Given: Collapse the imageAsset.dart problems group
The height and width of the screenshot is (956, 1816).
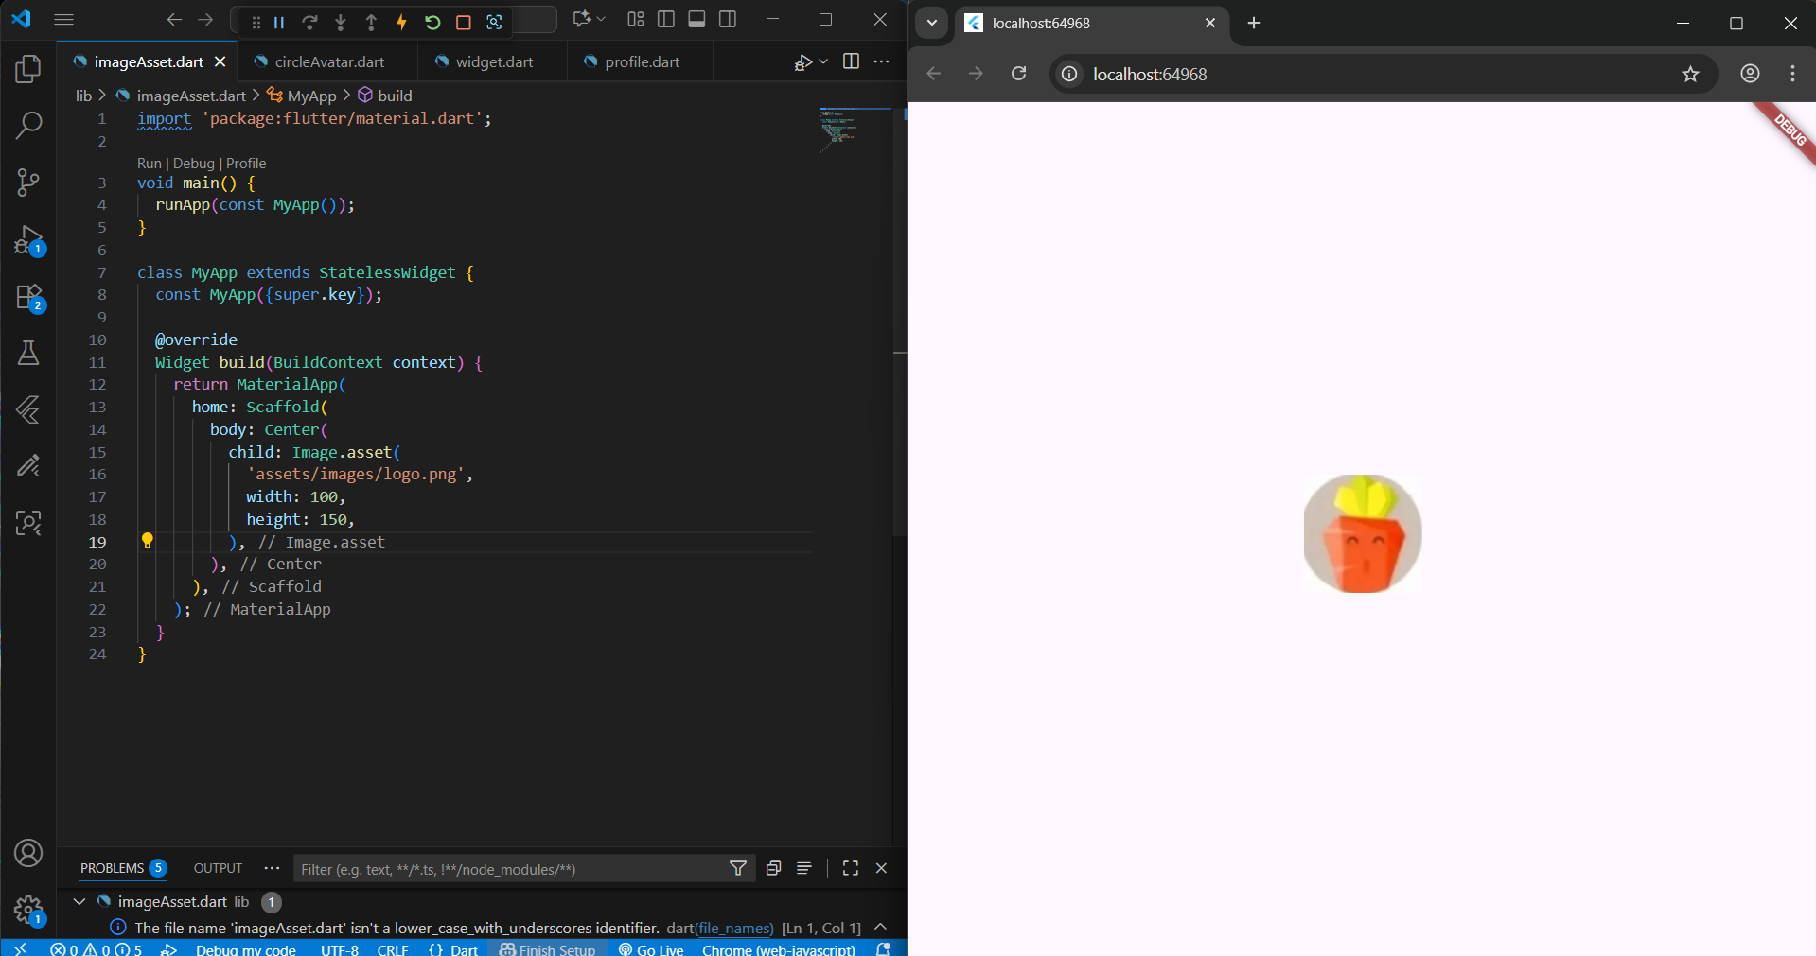Looking at the screenshot, I should (x=79, y=901).
